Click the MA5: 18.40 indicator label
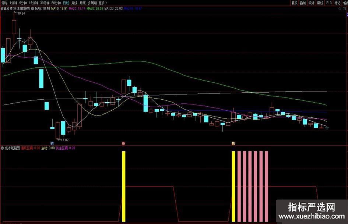The width and height of the screenshot is (348, 224). tap(43, 9)
